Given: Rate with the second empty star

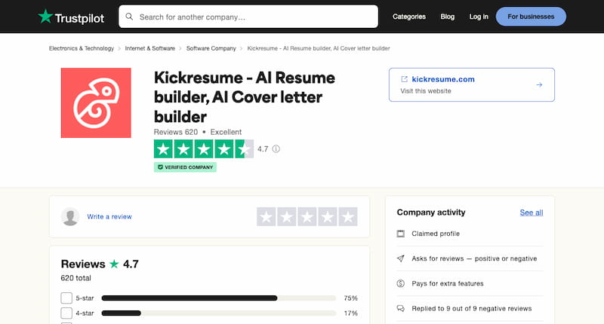Looking at the screenshot, I should click(x=287, y=217).
